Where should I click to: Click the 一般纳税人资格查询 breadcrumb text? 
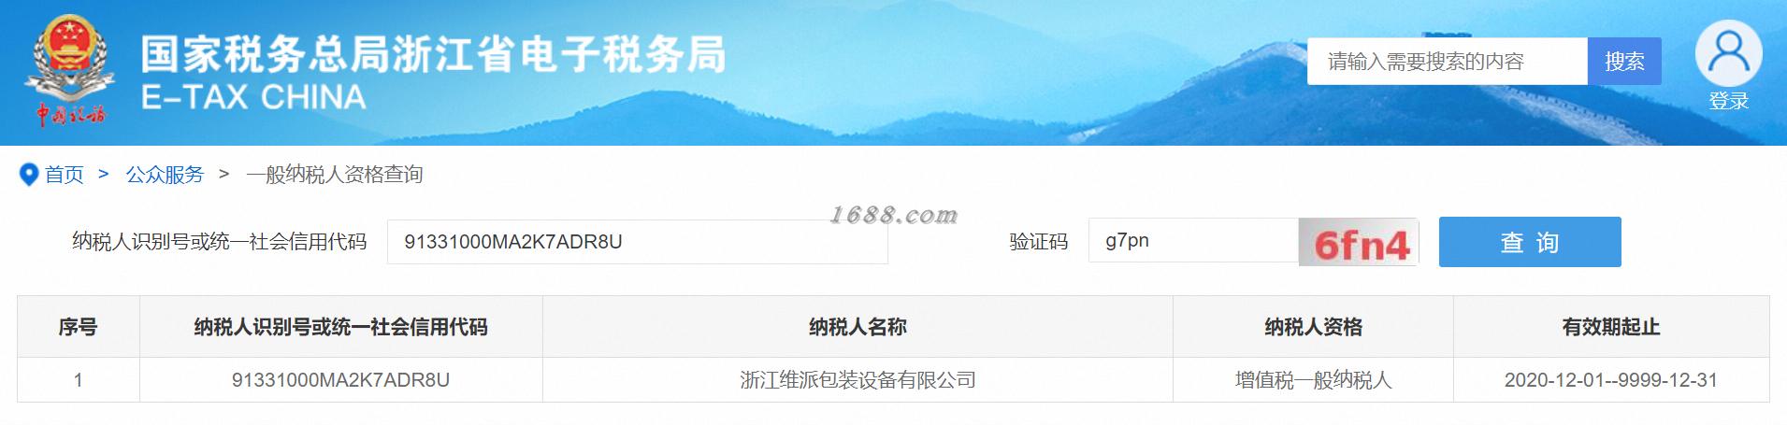[x=335, y=175]
